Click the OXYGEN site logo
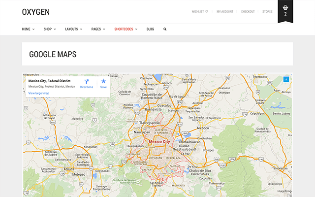 click(36, 12)
